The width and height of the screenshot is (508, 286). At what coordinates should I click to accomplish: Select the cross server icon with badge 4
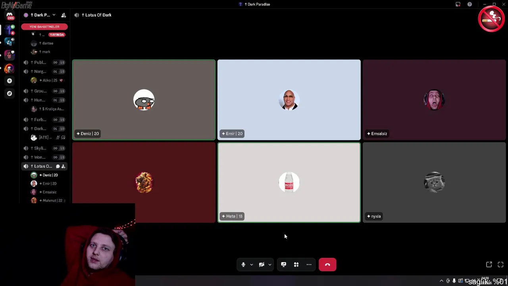pos(10,30)
